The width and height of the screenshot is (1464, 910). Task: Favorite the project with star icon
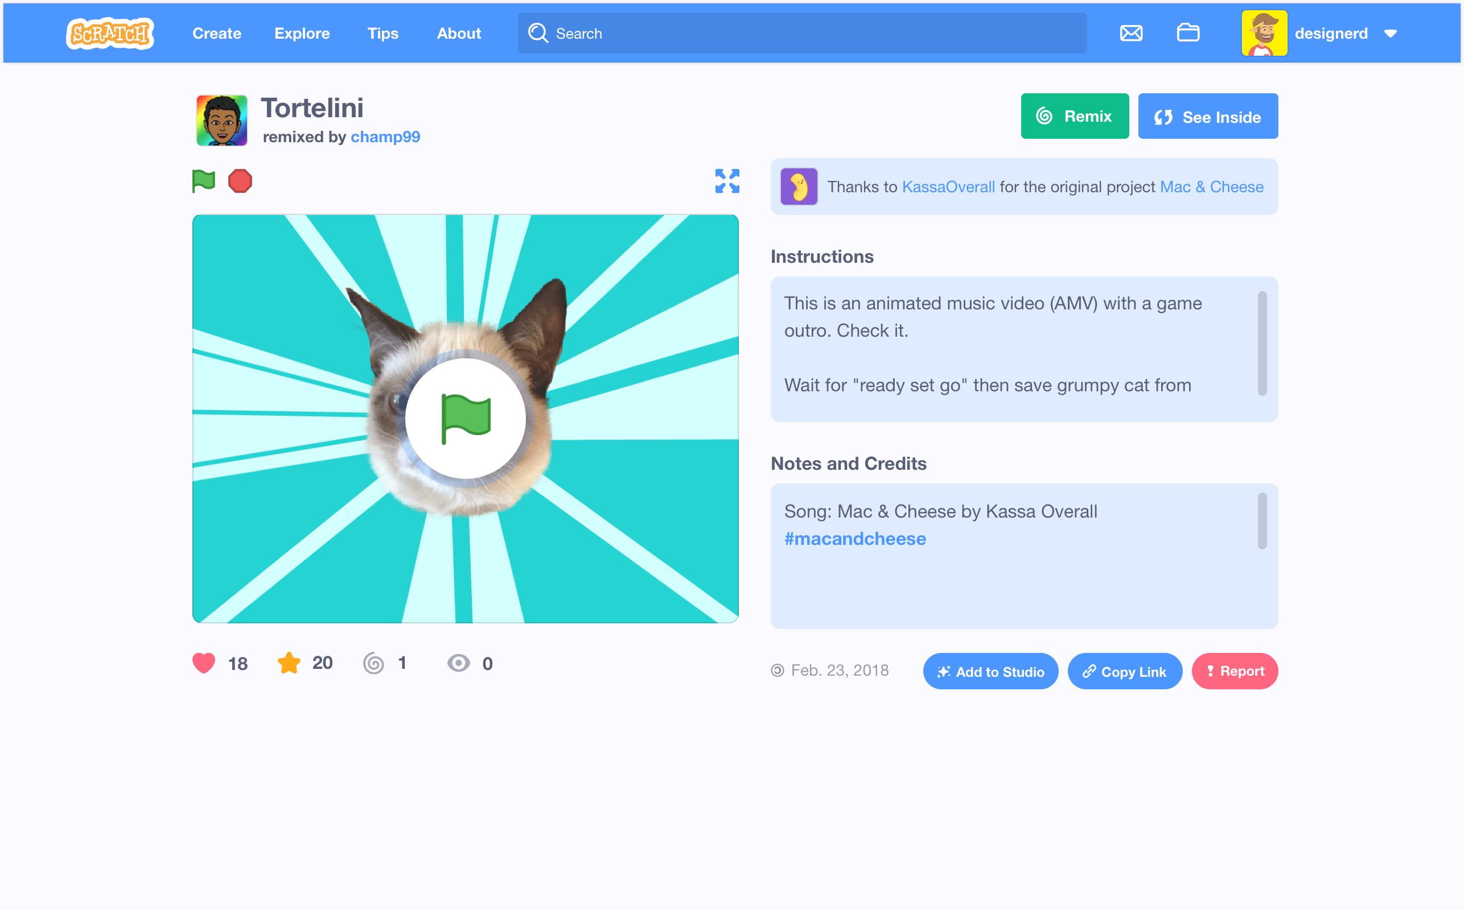tap(289, 663)
